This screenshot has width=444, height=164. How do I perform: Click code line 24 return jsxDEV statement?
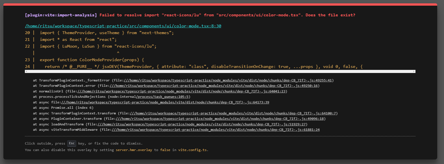194,67
